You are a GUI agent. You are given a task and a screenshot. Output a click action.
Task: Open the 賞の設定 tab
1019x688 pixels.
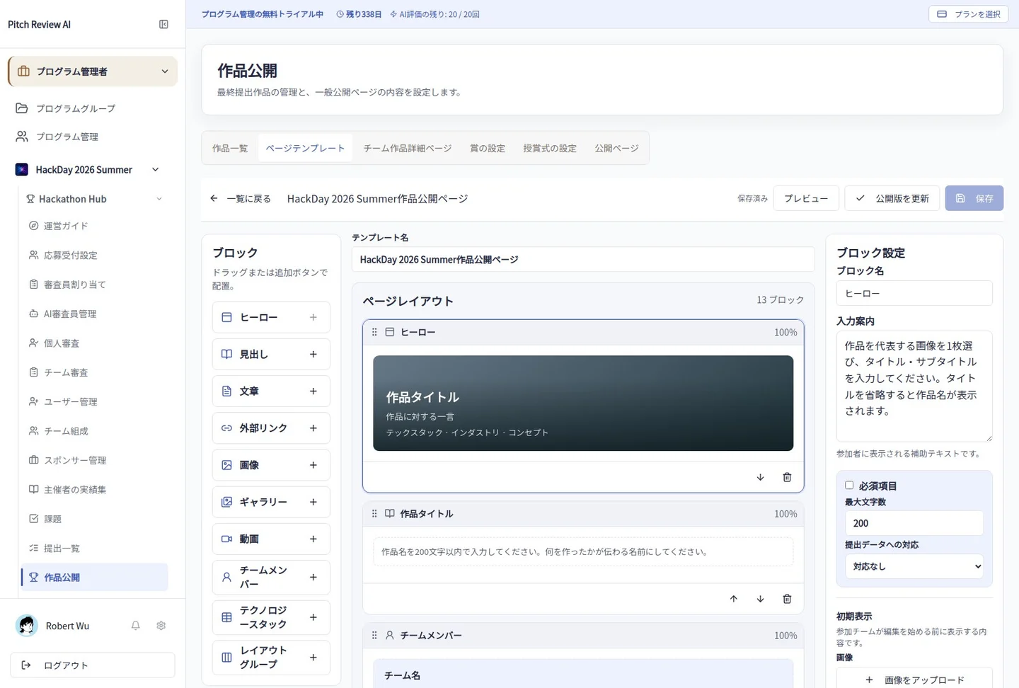click(x=488, y=148)
